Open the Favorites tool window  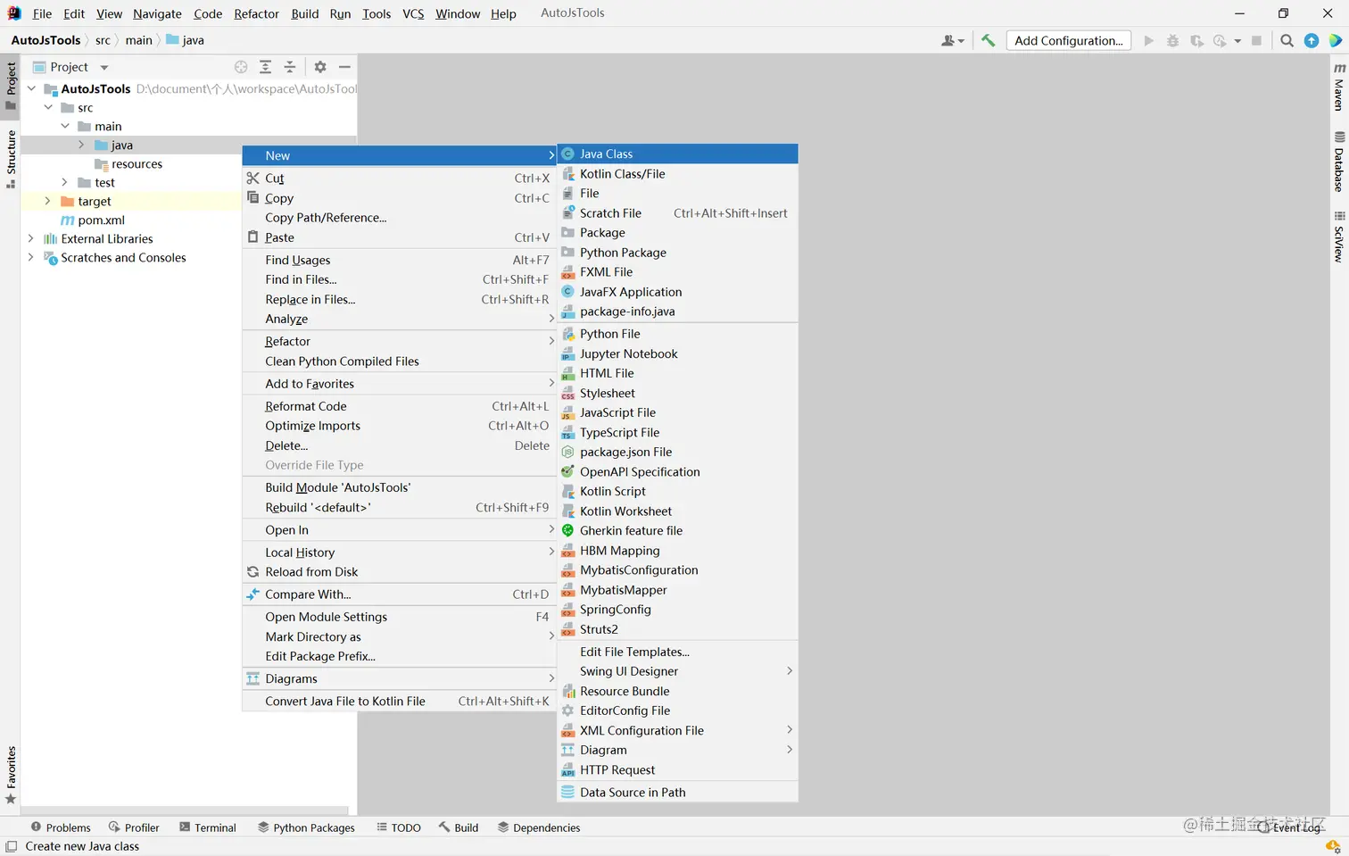(11, 776)
